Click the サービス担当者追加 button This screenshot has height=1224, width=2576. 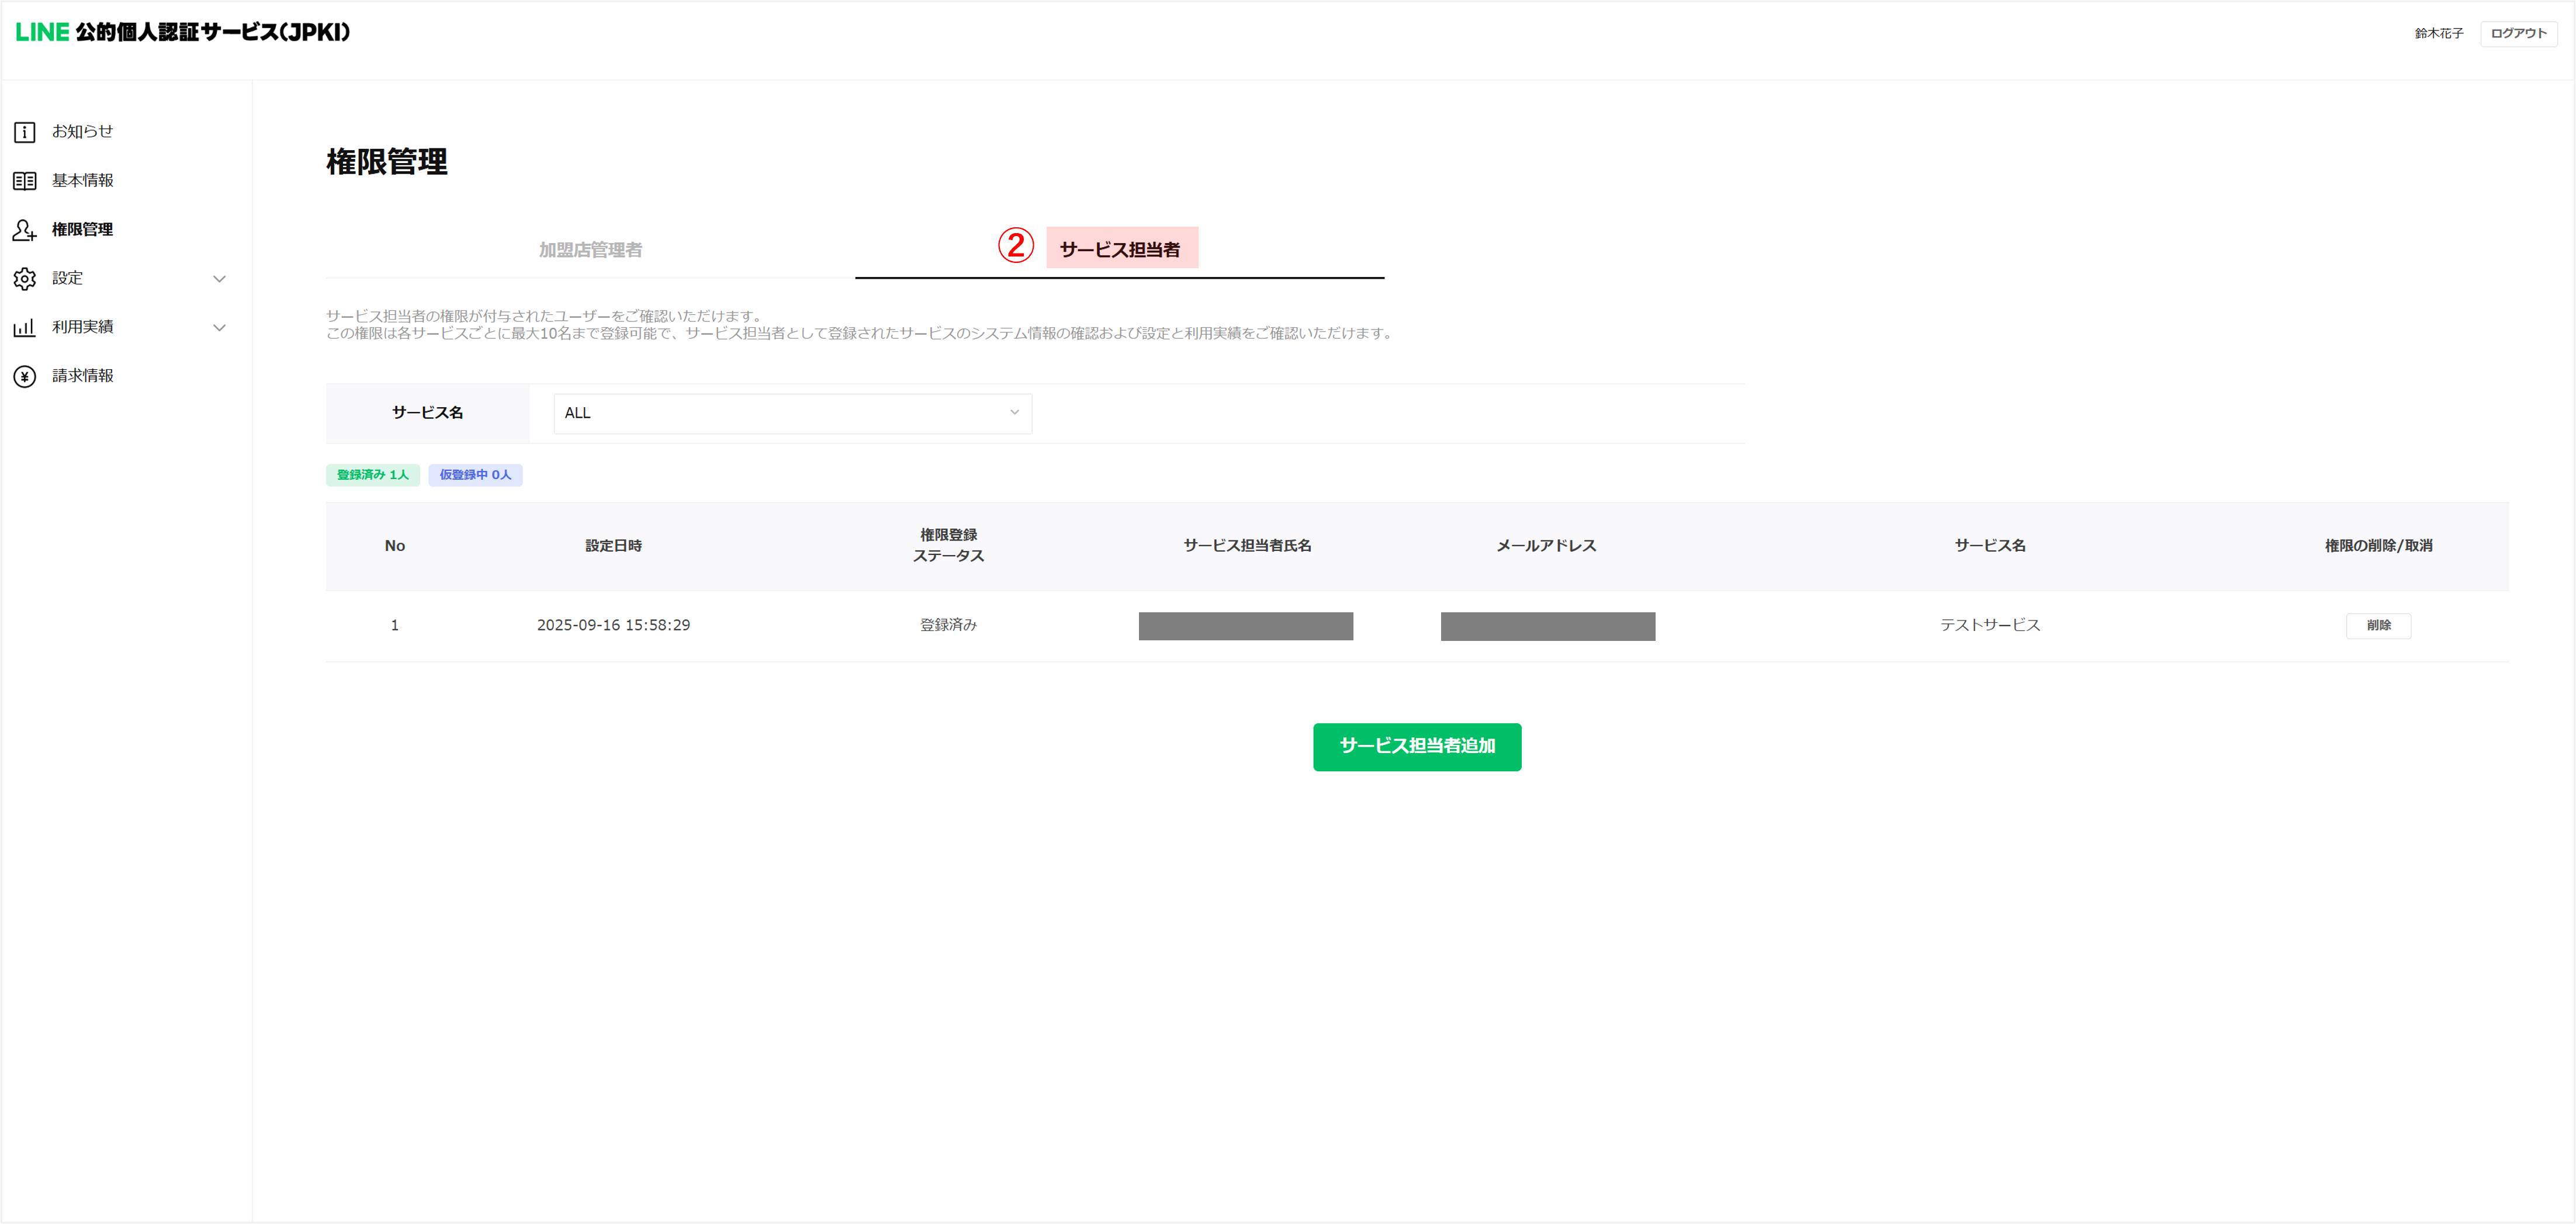tap(1417, 747)
